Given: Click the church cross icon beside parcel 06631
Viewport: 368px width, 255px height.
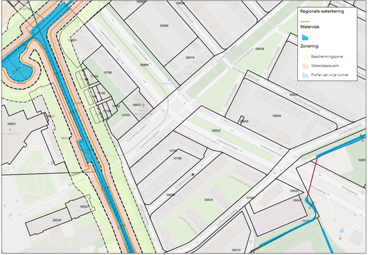Looking at the screenshot, I should (144, 105).
